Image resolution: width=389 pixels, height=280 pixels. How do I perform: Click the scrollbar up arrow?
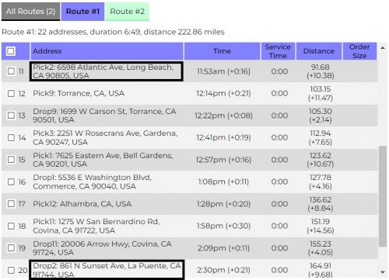tap(383, 48)
